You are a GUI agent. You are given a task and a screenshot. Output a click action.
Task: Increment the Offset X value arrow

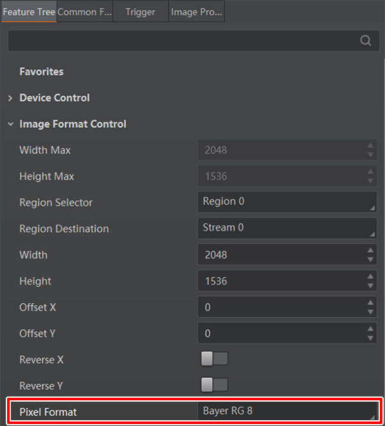tap(370, 302)
